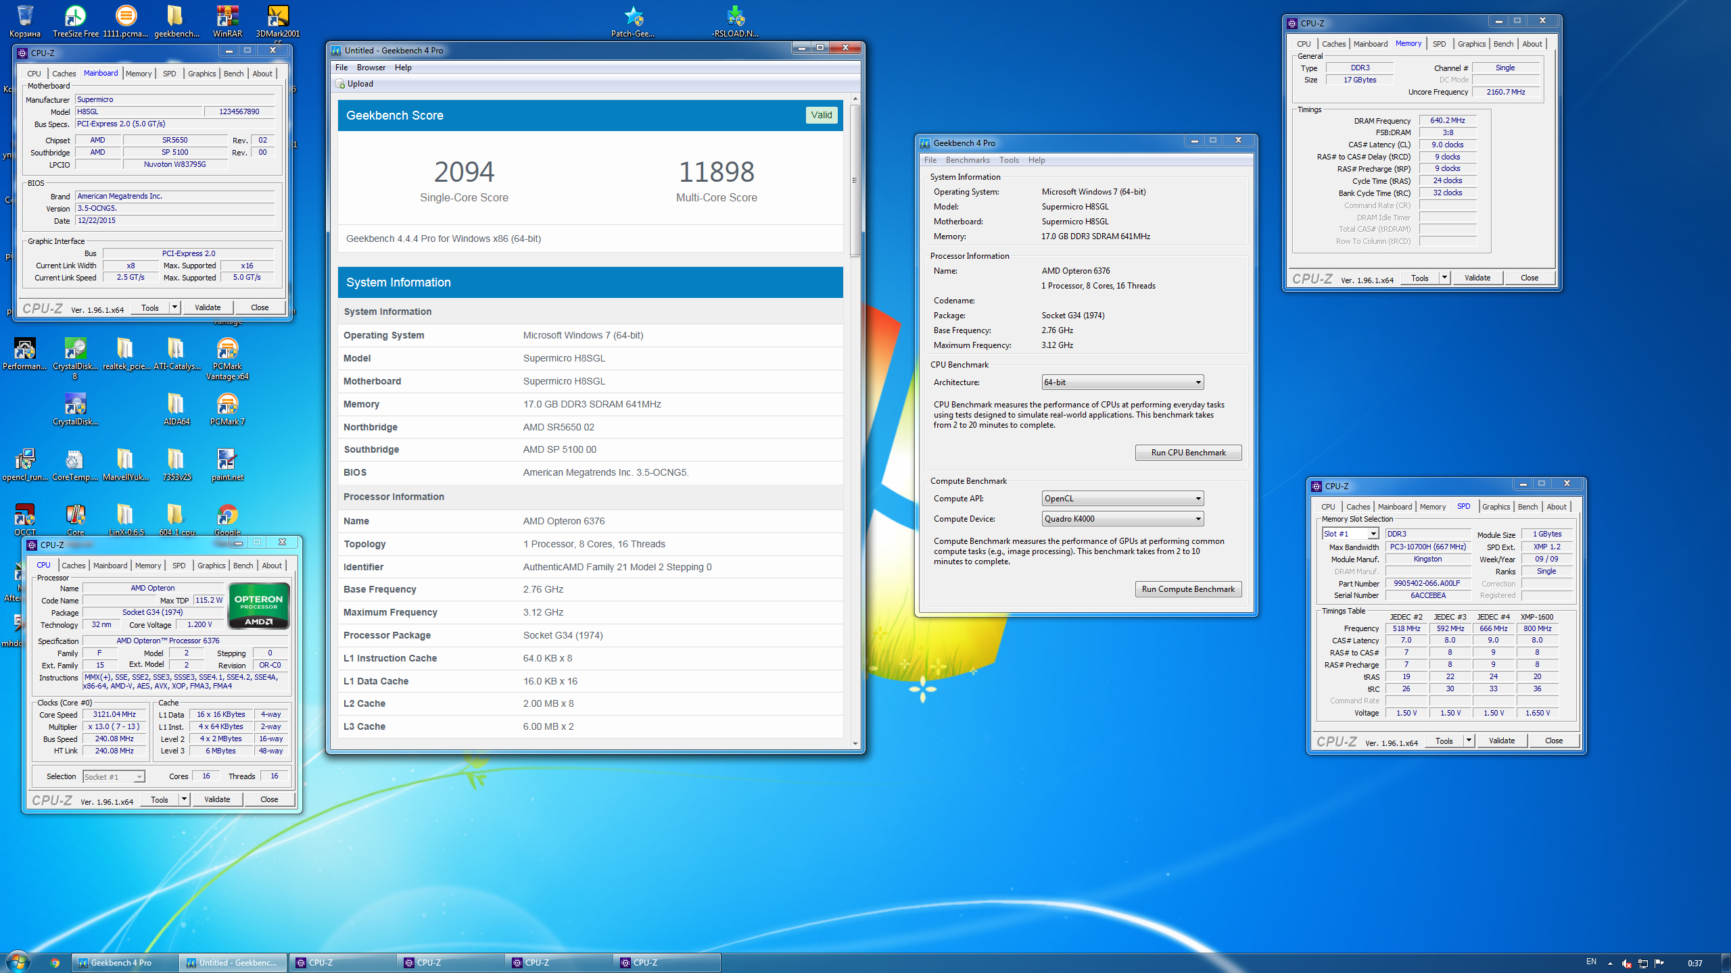Screen dimensions: 1731x973
Task: Open the realtek_pcie folder icon
Action: point(126,353)
